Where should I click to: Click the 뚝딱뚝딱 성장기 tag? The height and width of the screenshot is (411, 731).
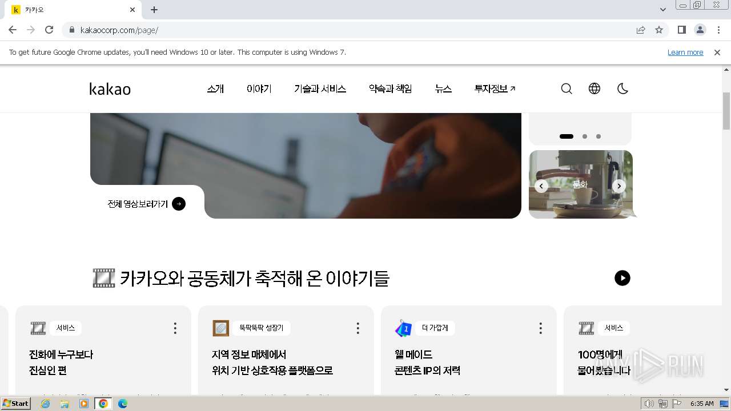(262, 328)
